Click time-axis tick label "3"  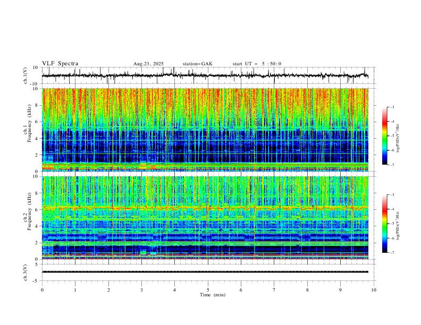click(142, 290)
